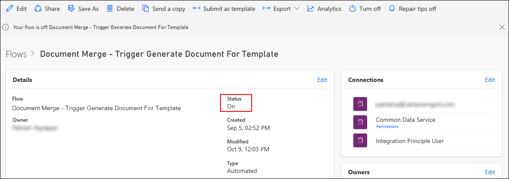The height and width of the screenshot is (179, 509).
Task: Select the Integration Principle User connection
Action: point(410,141)
